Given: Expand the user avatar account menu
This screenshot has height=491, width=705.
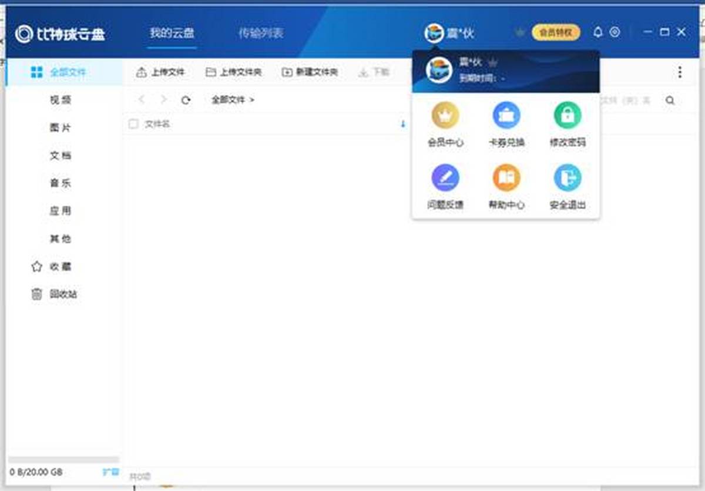Looking at the screenshot, I should [434, 33].
